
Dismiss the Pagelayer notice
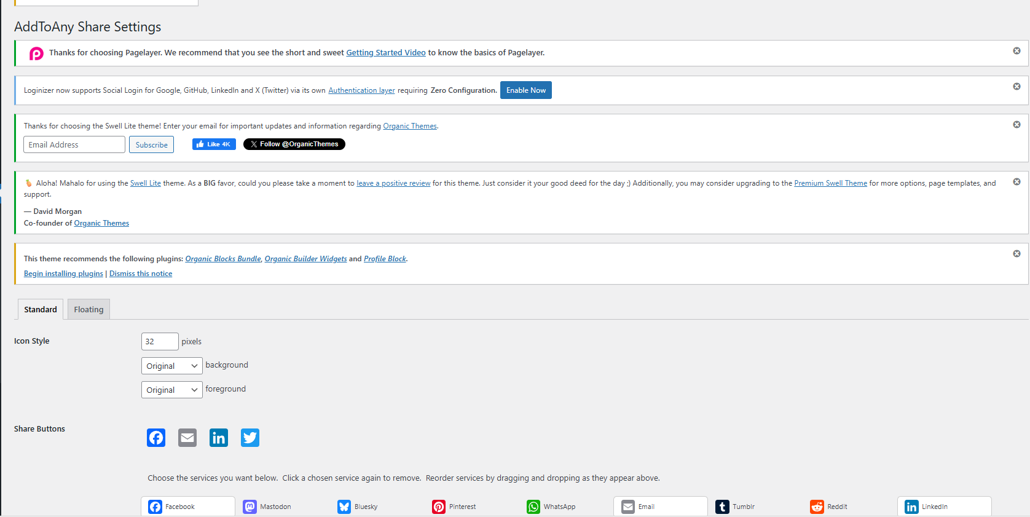tap(1016, 51)
